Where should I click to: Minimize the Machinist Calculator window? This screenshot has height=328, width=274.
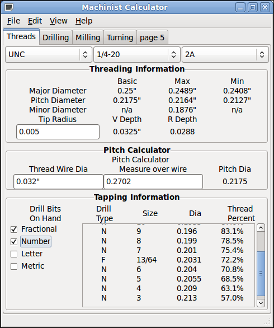[x=240, y=7]
